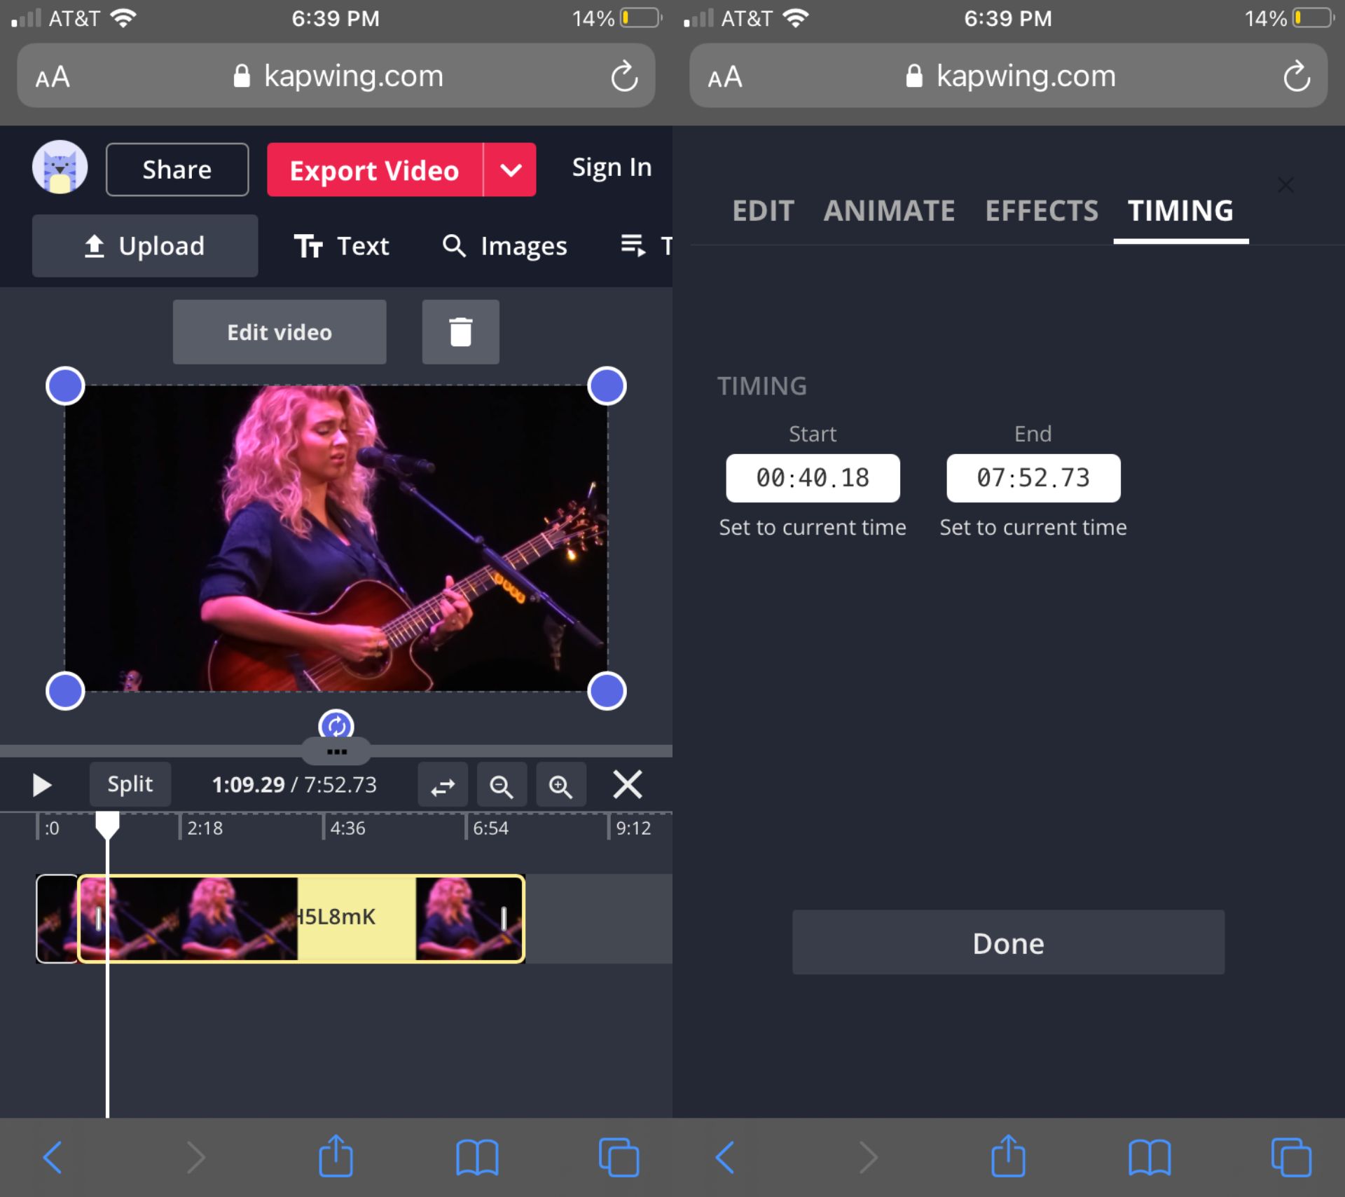This screenshot has width=1345, height=1197.
Task: Click the timeline zoom in magnifier
Action: tap(560, 786)
